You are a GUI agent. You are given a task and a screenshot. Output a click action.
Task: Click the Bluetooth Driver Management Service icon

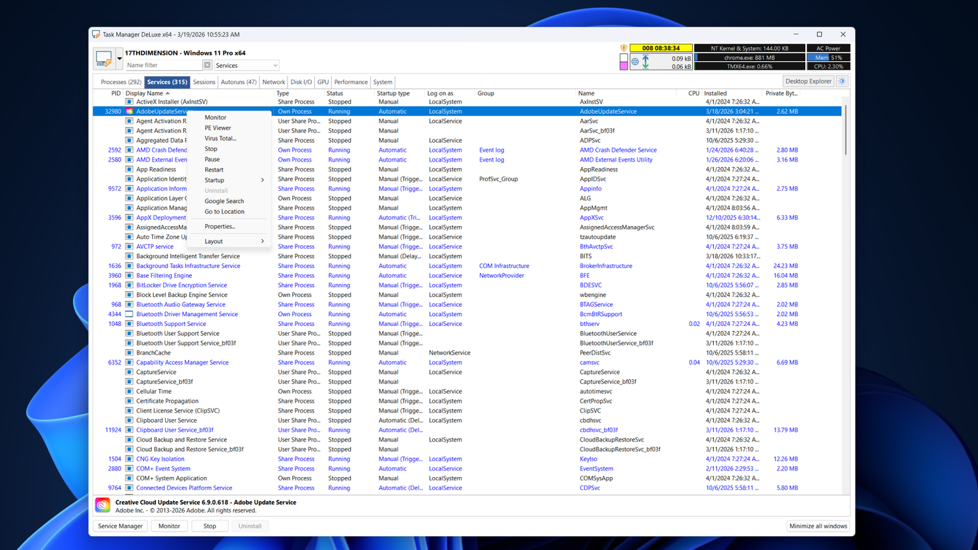[129, 314]
